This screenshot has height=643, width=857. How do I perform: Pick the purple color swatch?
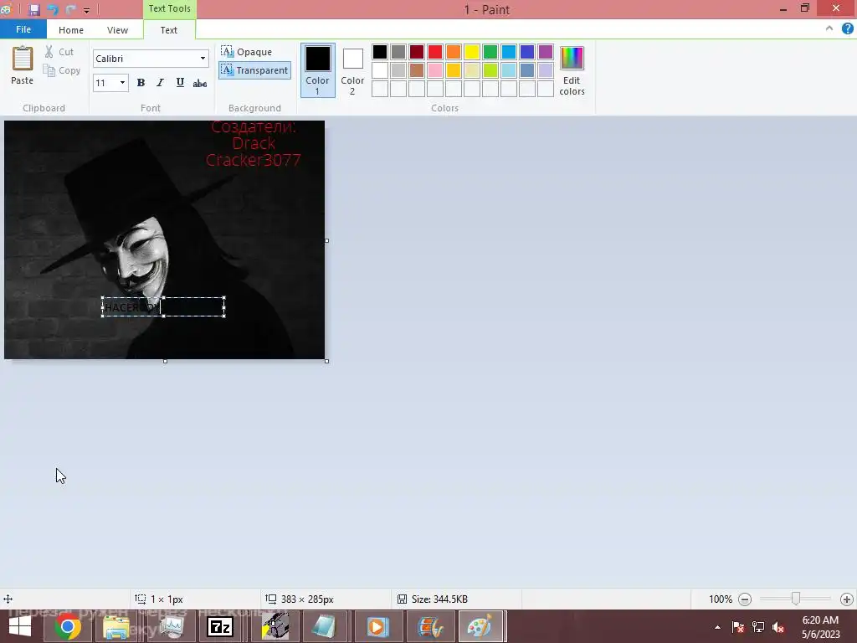point(546,52)
